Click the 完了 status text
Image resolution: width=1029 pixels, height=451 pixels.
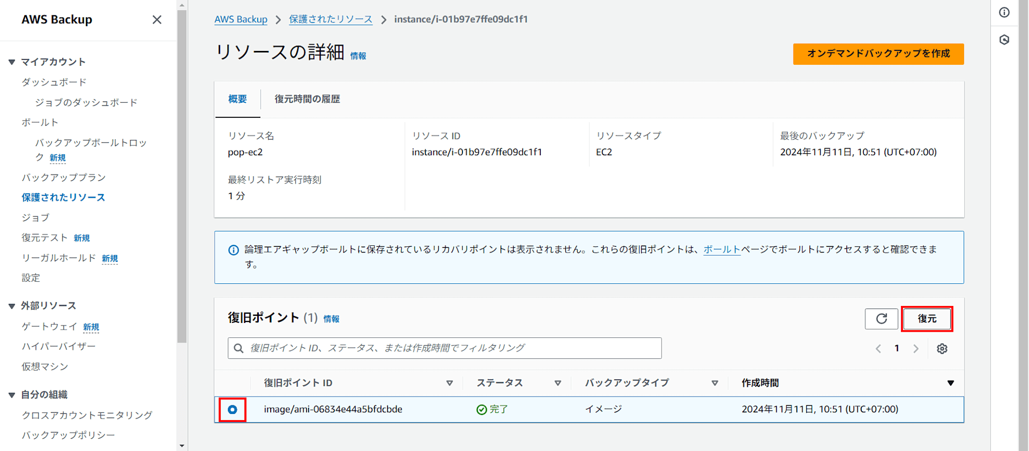pos(499,409)
